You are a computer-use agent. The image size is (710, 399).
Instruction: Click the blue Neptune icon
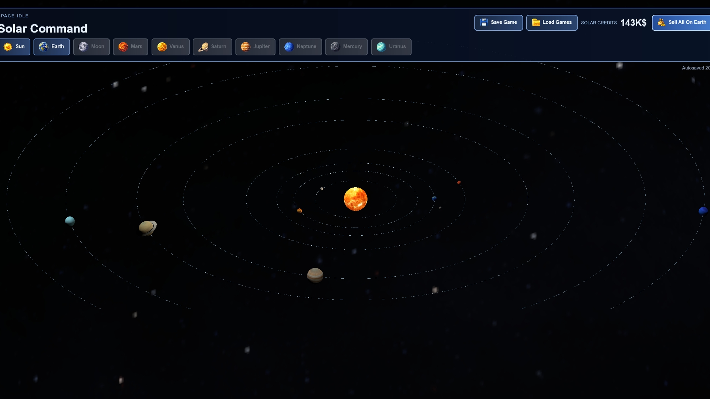coord(289,47)
